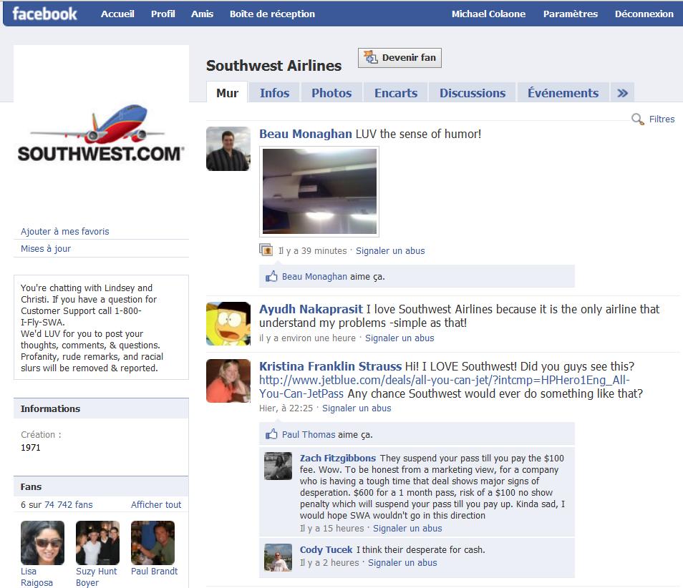Open Beau Monaghan's profile picture

[228, 149]
